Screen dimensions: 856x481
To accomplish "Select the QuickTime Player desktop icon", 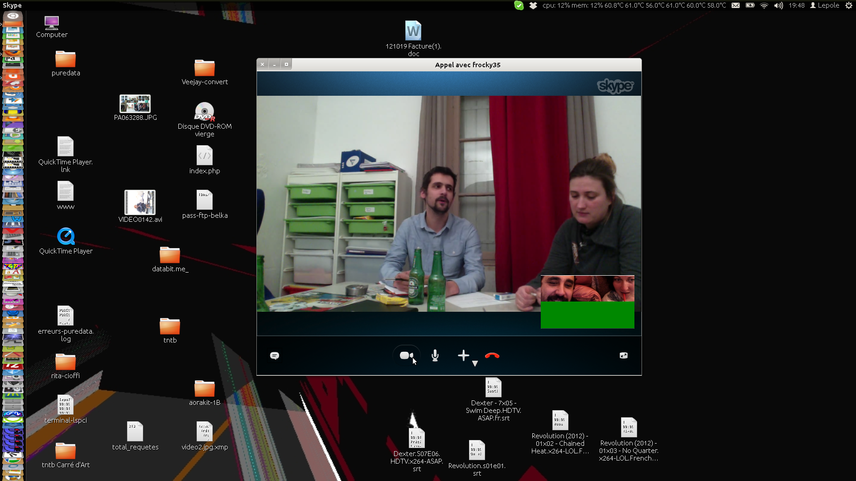I will (x=66, y=236).
